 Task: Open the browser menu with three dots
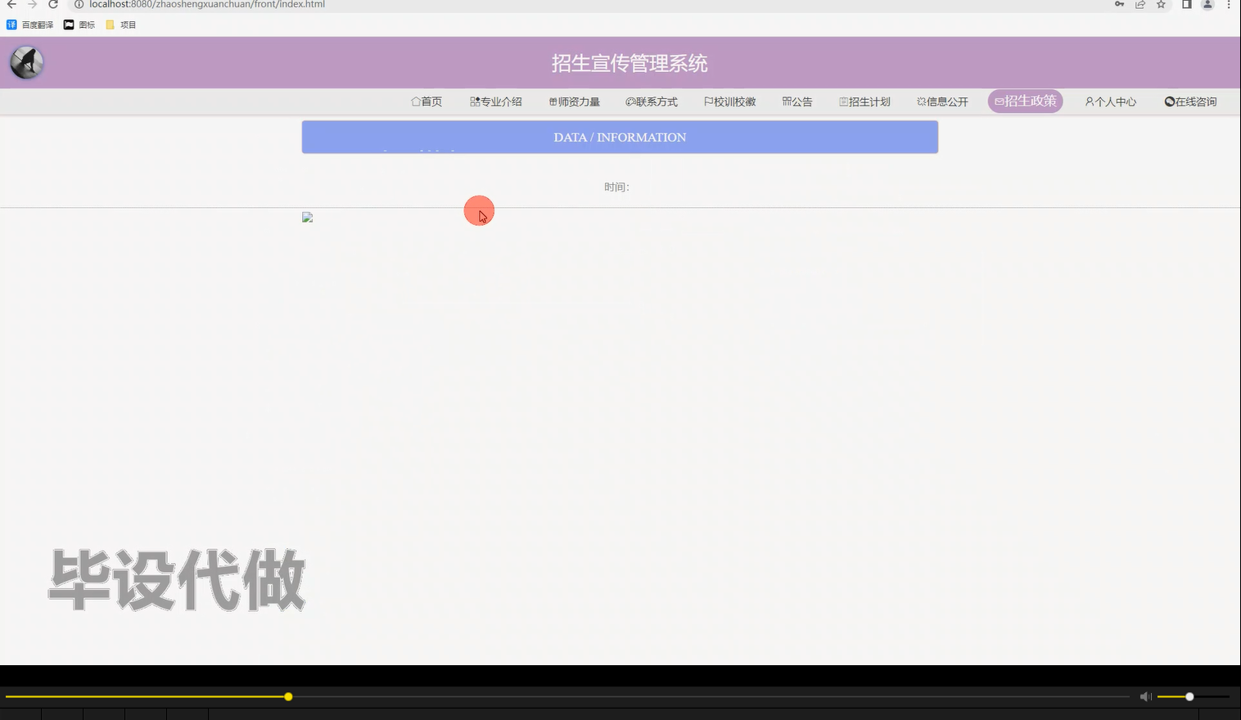tap(1228, 5)
